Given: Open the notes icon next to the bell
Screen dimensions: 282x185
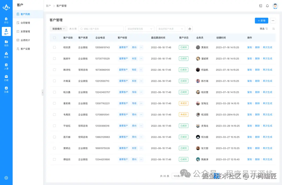Looking at the screenshot, I should coord(260,5).
